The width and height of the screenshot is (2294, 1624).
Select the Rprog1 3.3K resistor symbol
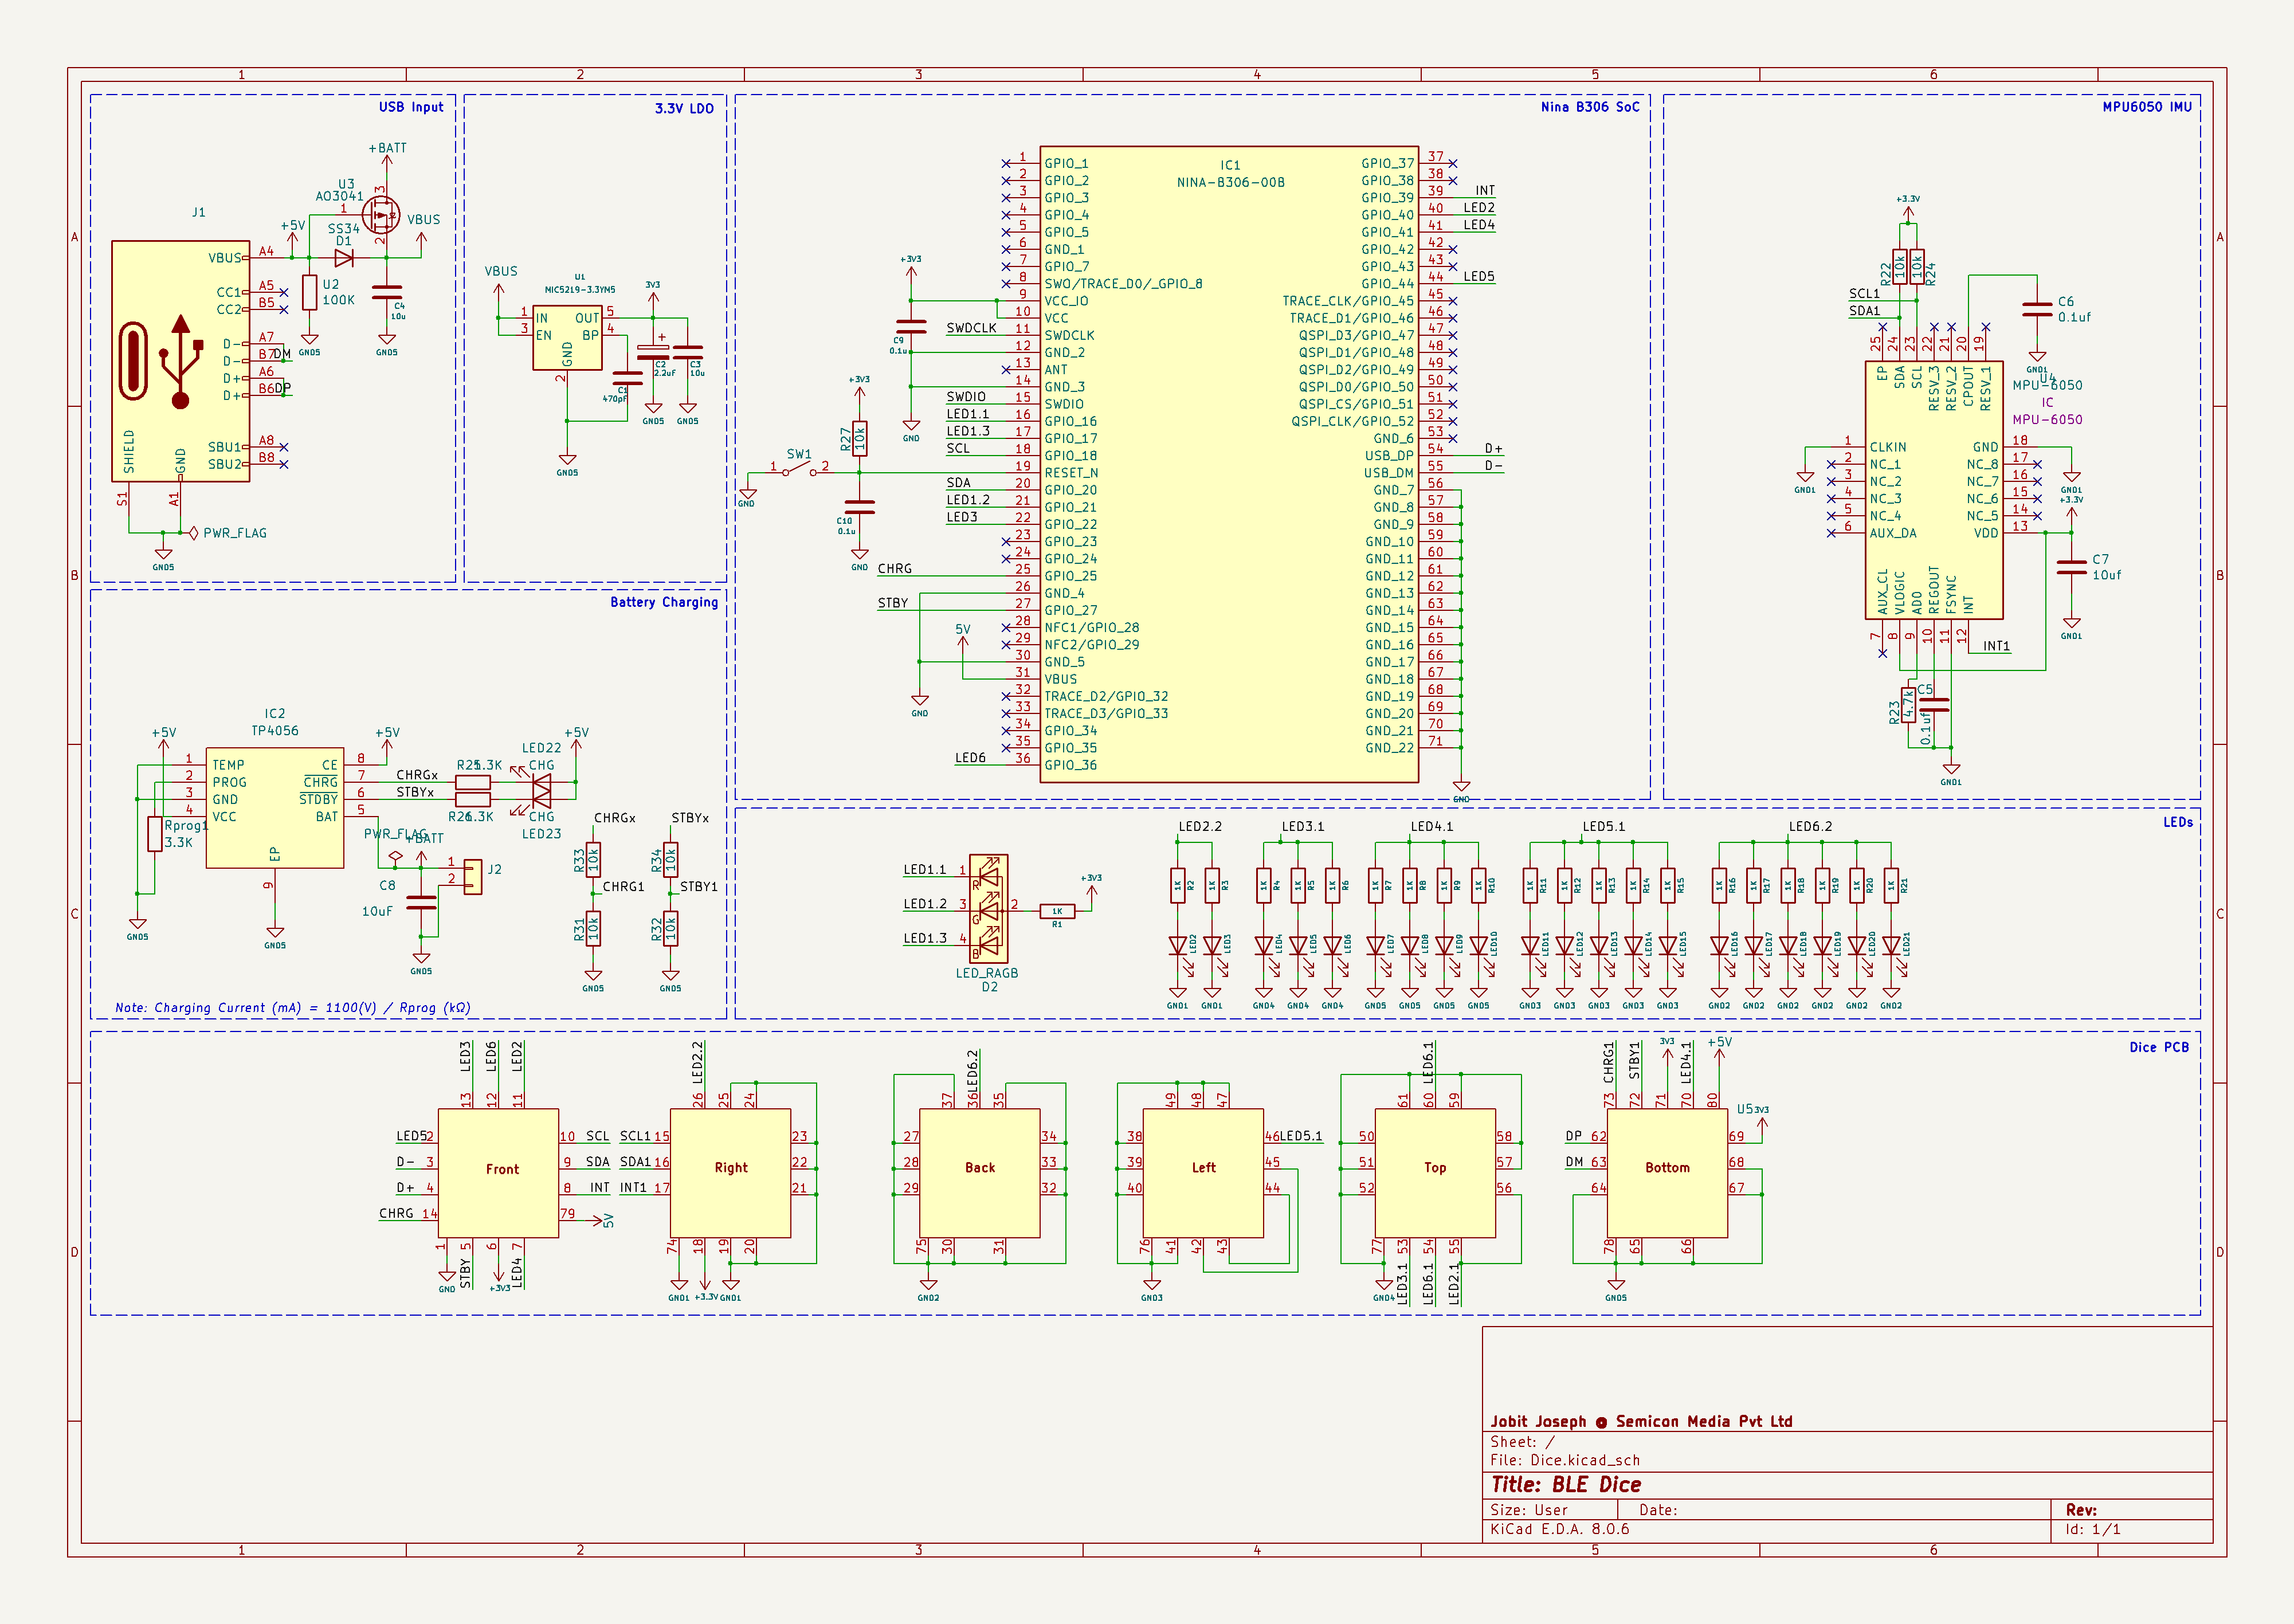pyautogui.click(x=155, y=834)
